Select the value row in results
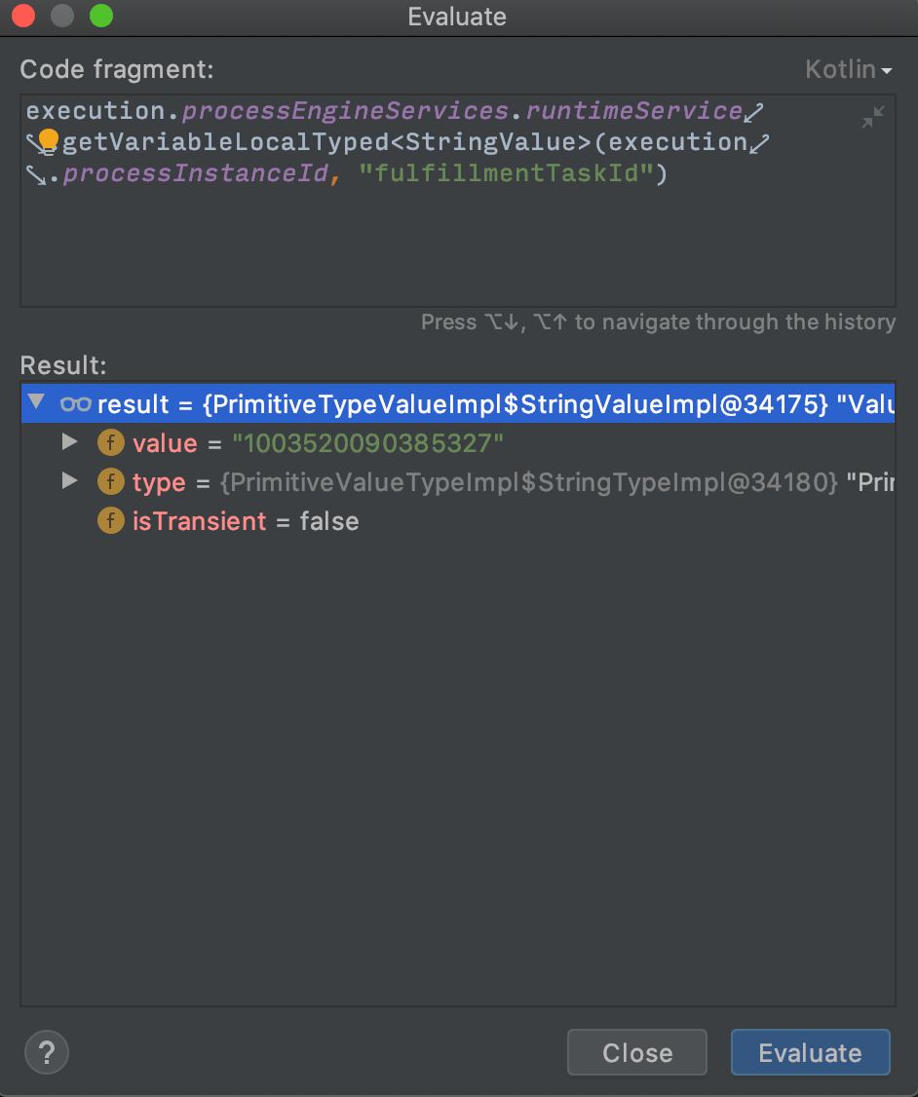 pyautogui.click(x=458, y=443)
